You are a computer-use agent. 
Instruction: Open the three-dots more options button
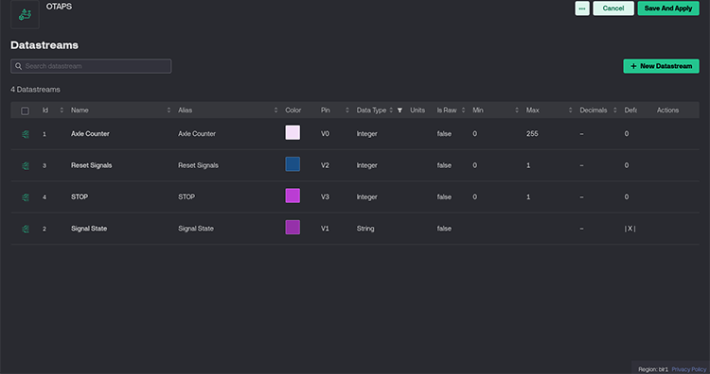click(582, 8)
